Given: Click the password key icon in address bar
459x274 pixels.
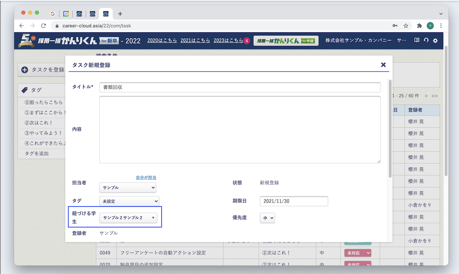Looking at the screenshot, I should click(x=395, y=25).
